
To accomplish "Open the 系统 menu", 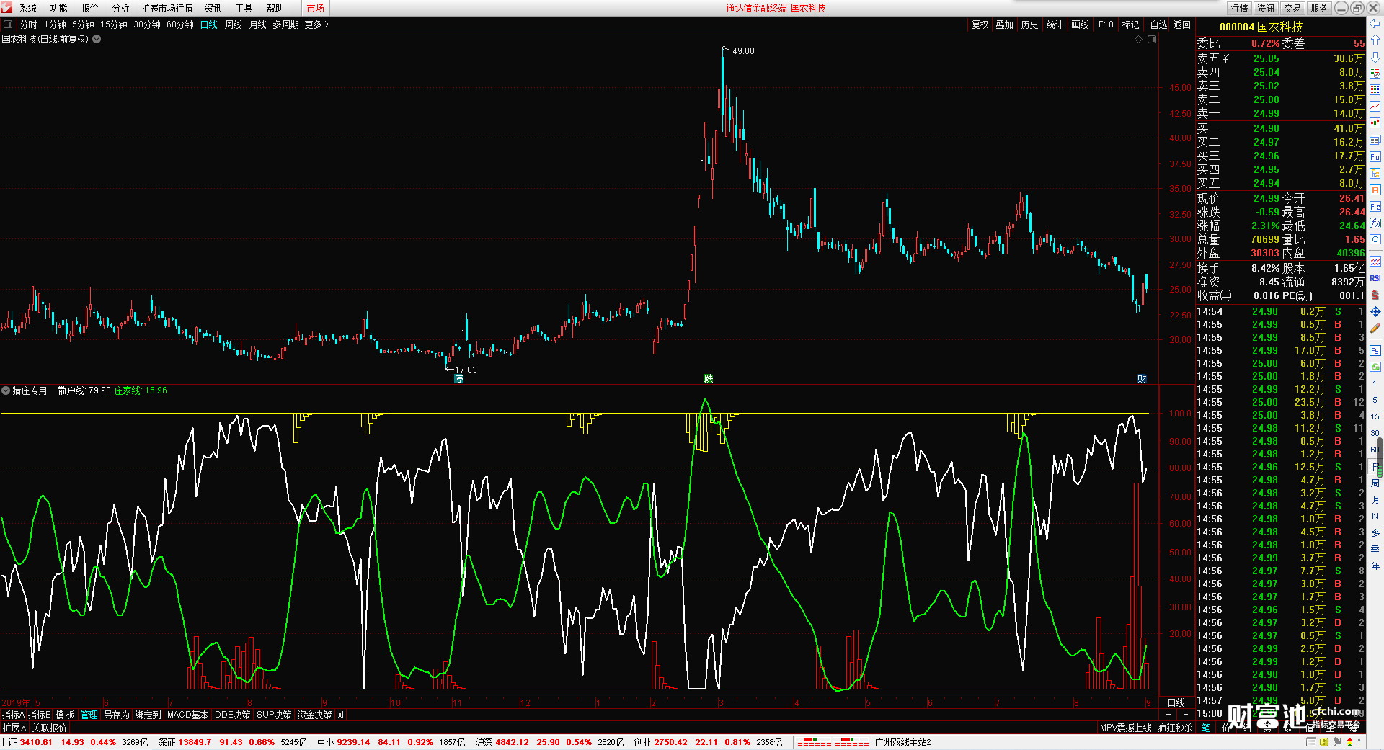I will coord(28,8).
